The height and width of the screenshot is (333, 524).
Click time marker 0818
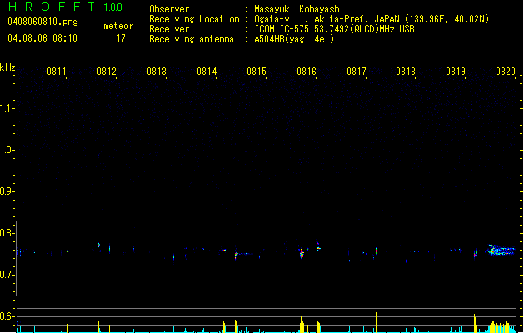pos(406,72)
